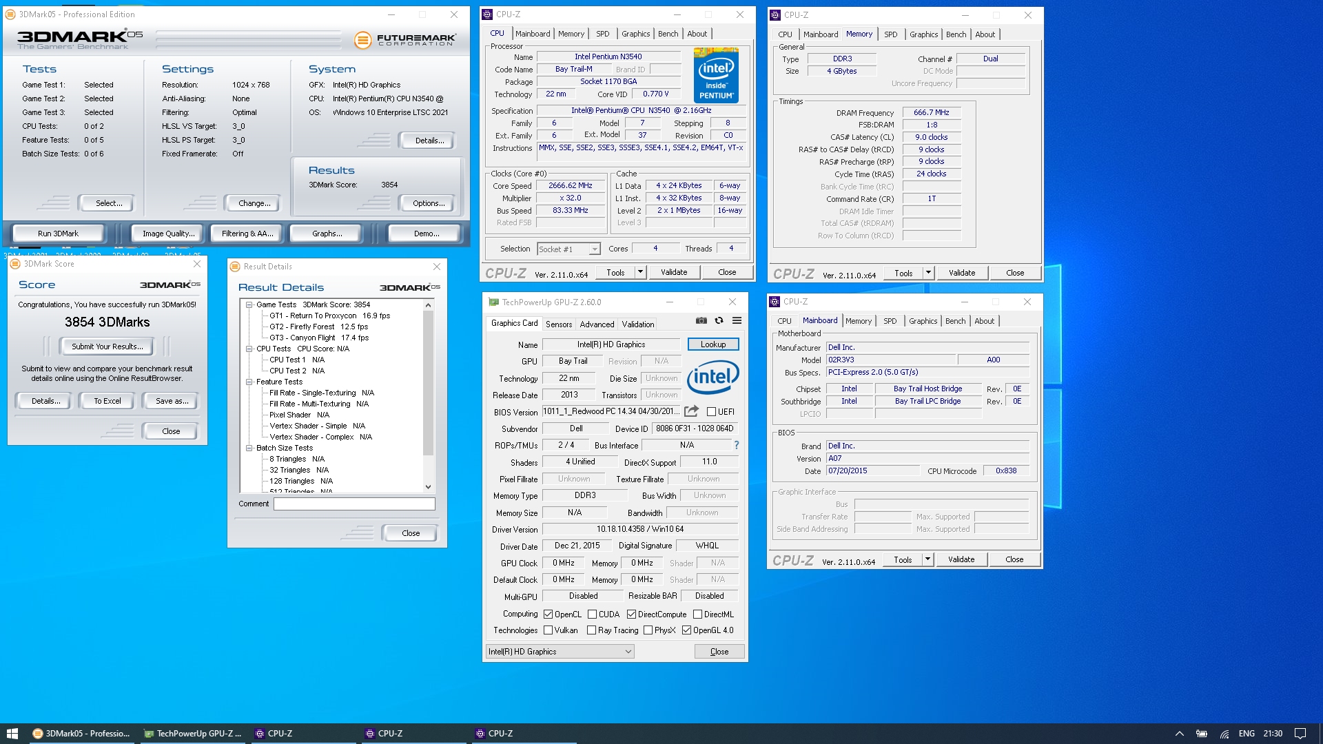Switch to the Validation tab in GPU-Z

638,324
